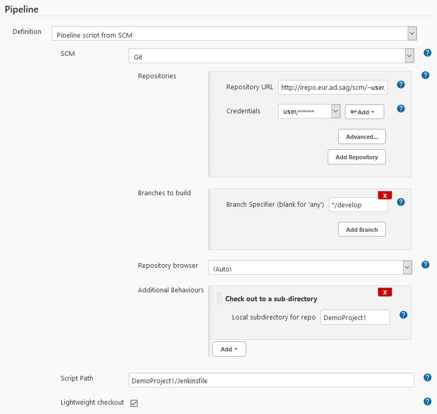Open help for the SCM selection
Viewport: 437px width, 414px height.
(x=427, y=52)
